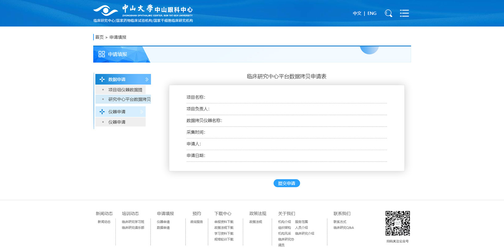Open 临床研究Q&A footer link
This screenshot has width=504, height=248.
click(344, 228)
